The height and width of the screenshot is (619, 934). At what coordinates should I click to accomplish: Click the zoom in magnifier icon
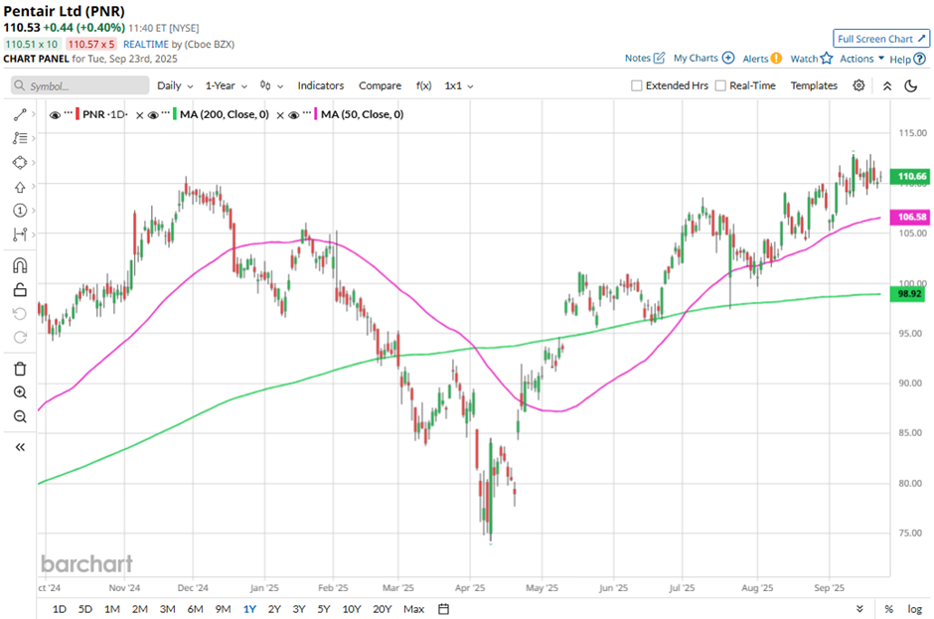(x=19, y=392)
